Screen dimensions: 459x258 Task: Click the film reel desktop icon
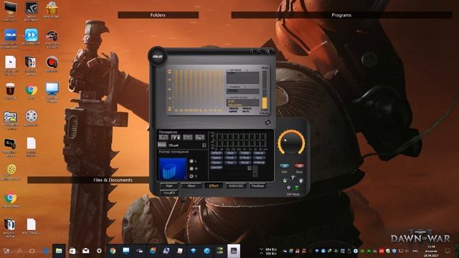(31, 116)
